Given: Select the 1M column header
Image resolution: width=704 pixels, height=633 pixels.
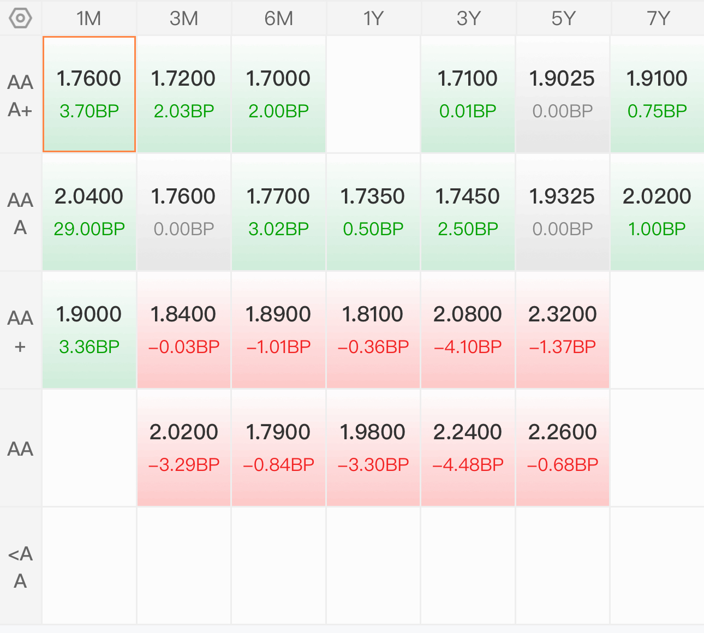Looking at the screenshot, I should click(89, 19).
